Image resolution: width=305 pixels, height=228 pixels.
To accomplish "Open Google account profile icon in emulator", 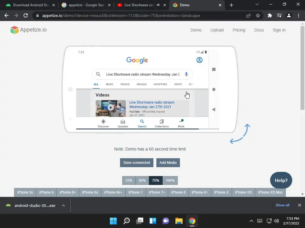I will (199, 60).
